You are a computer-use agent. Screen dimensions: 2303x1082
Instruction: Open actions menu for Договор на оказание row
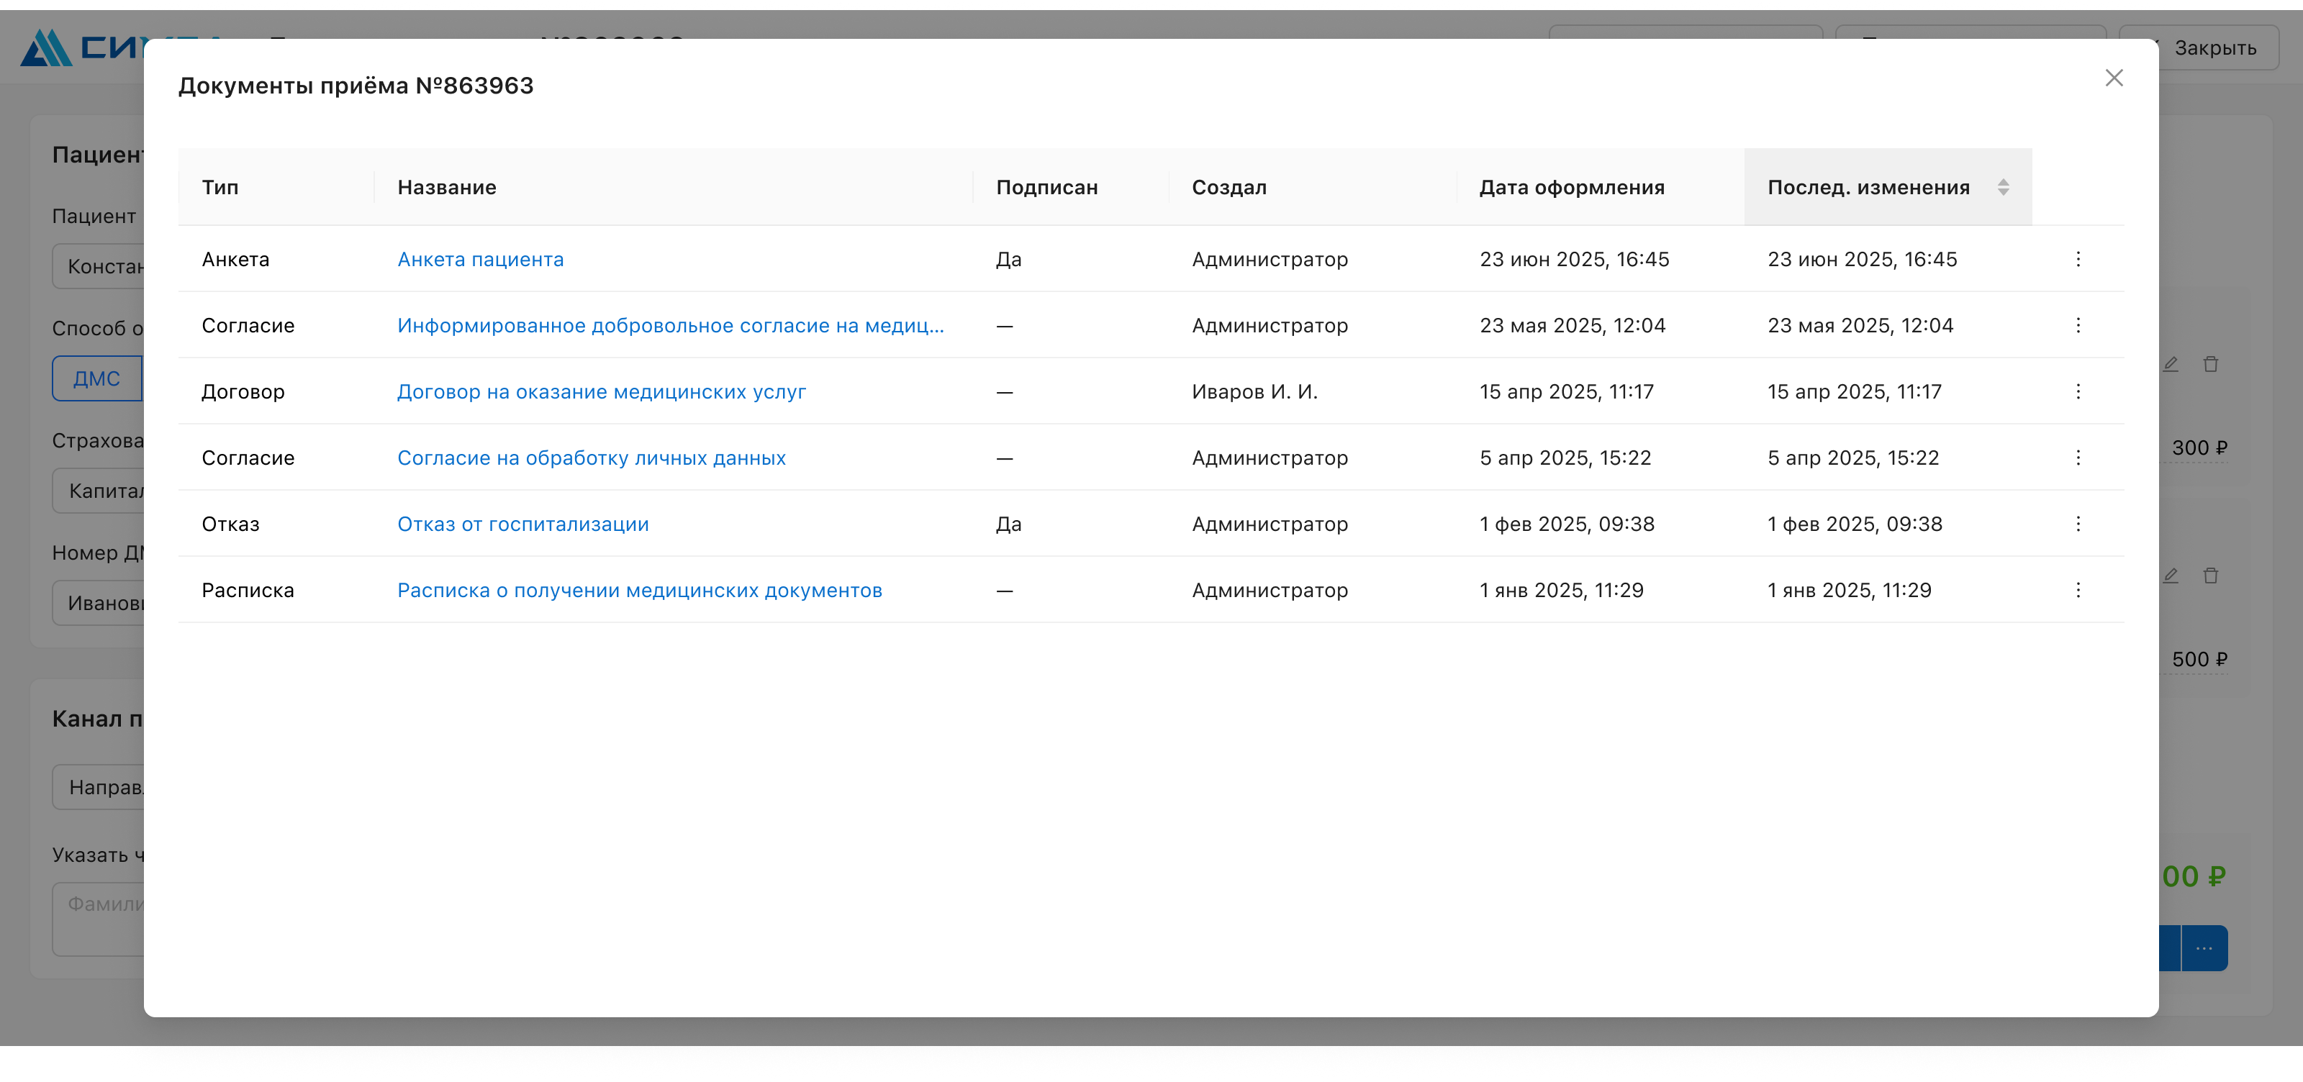coord(2078,391)
